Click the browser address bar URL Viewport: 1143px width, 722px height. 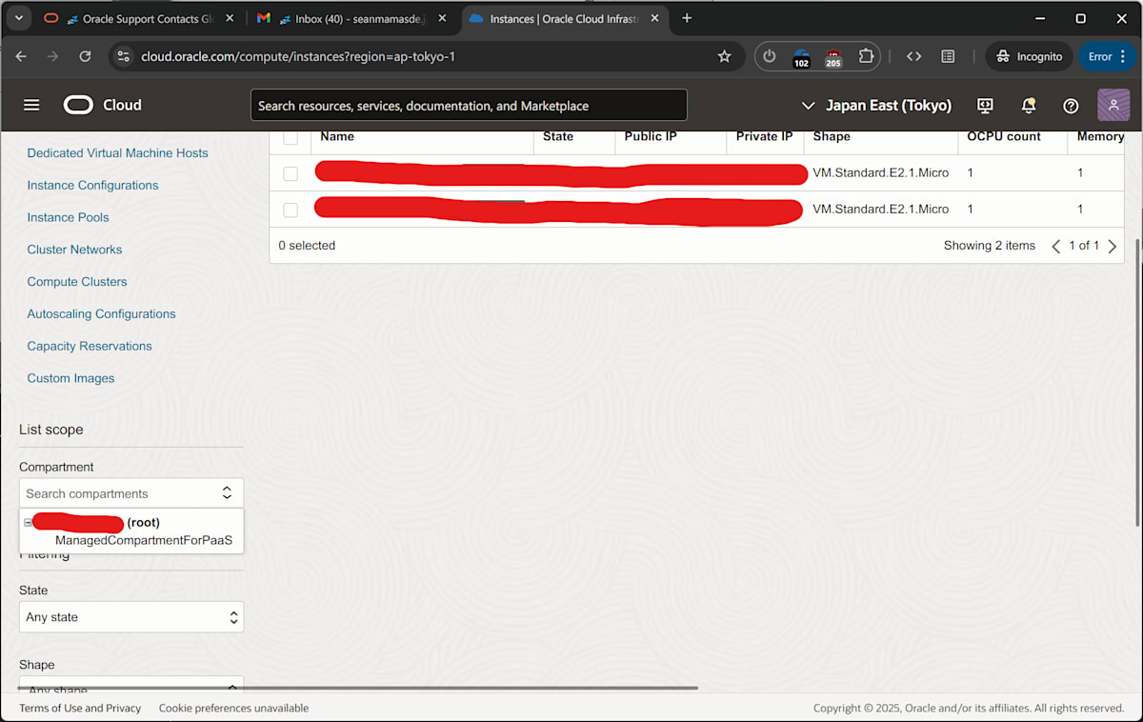[298, 56]
